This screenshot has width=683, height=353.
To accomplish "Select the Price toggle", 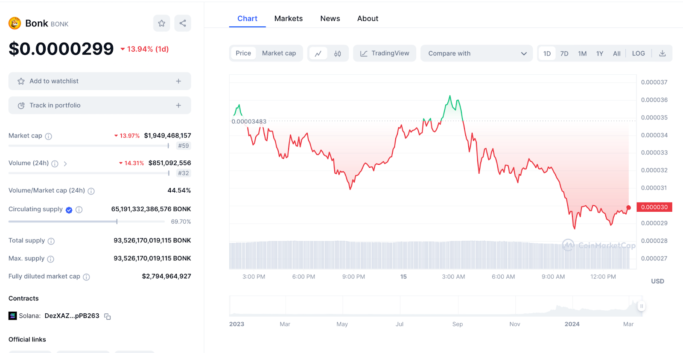I will (x=243, y=53).
